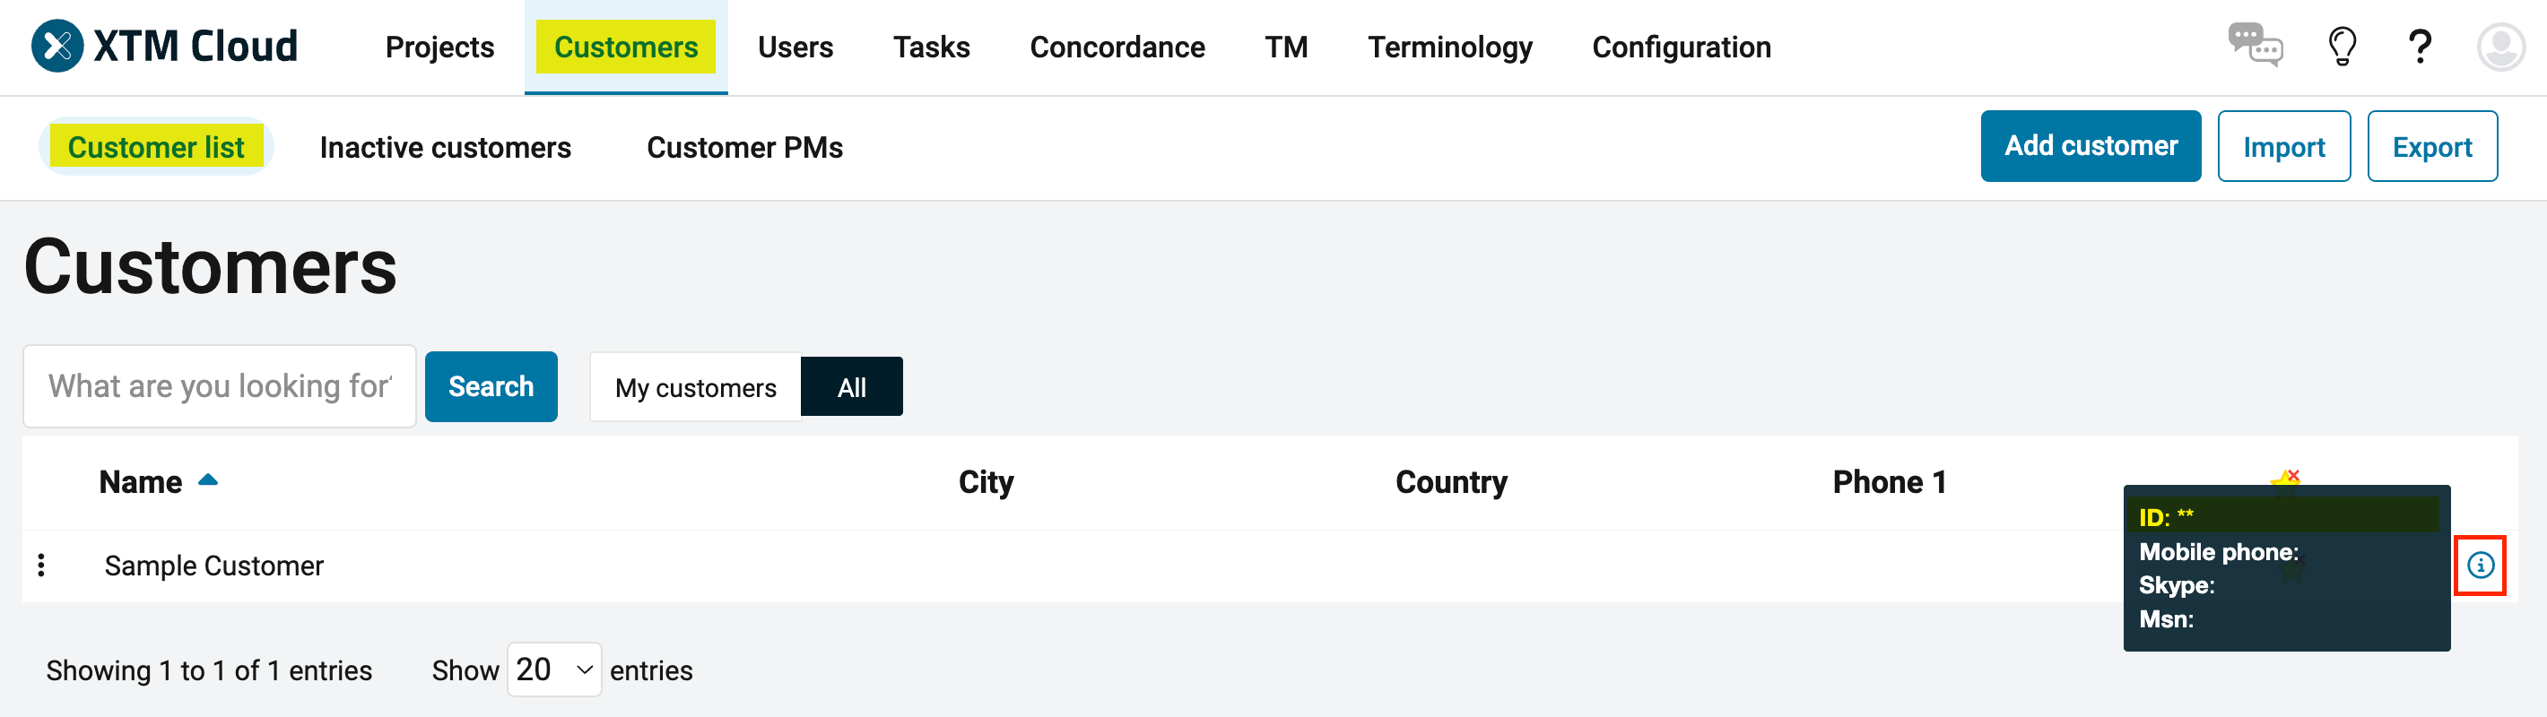Open the user account avatar menu
2547x717 pixels.
coord(2500,46)
